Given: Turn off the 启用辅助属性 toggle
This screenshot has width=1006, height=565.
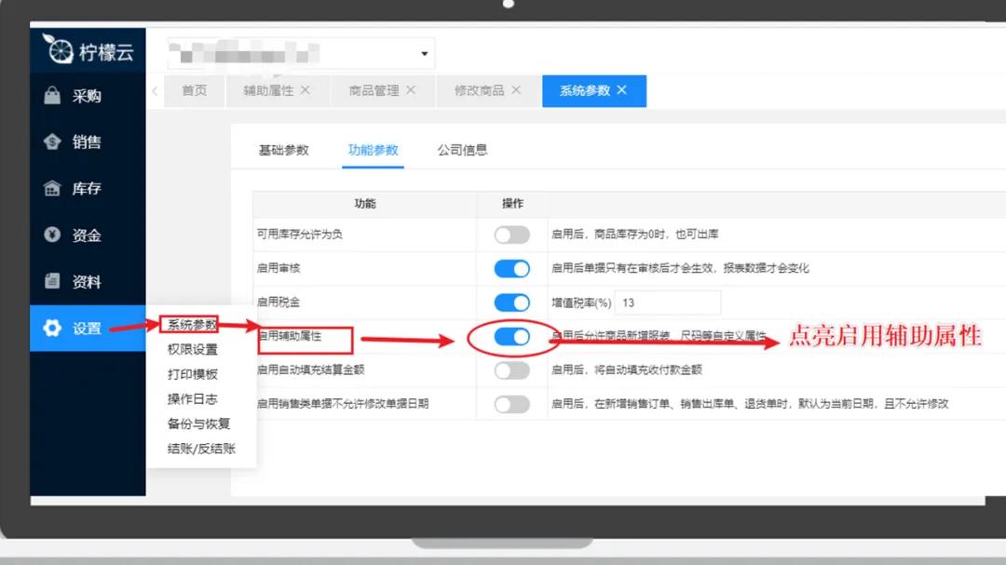Looking at the screenshot, I should 511,337.
